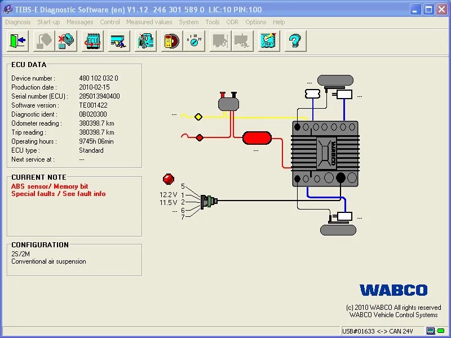
Task: Open the Diagnosis menu
Action: point(18,22)
